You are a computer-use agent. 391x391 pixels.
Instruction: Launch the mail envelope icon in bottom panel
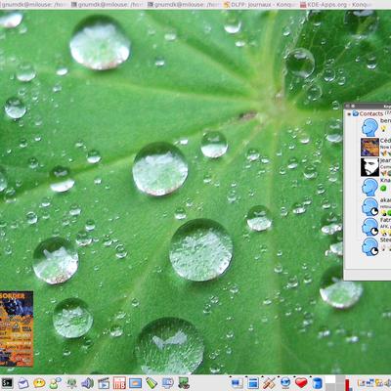[x=23, y=383]
